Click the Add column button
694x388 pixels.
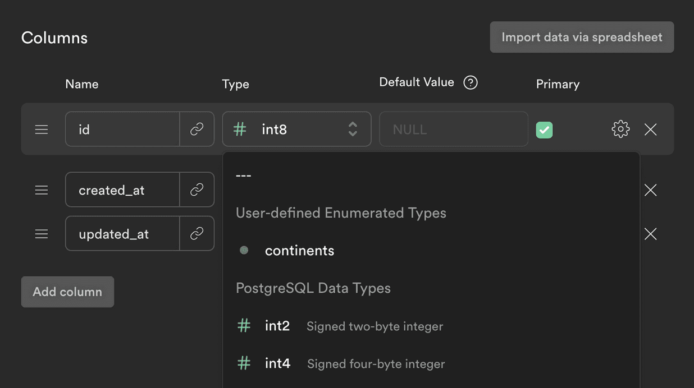(x=67, y=292)
